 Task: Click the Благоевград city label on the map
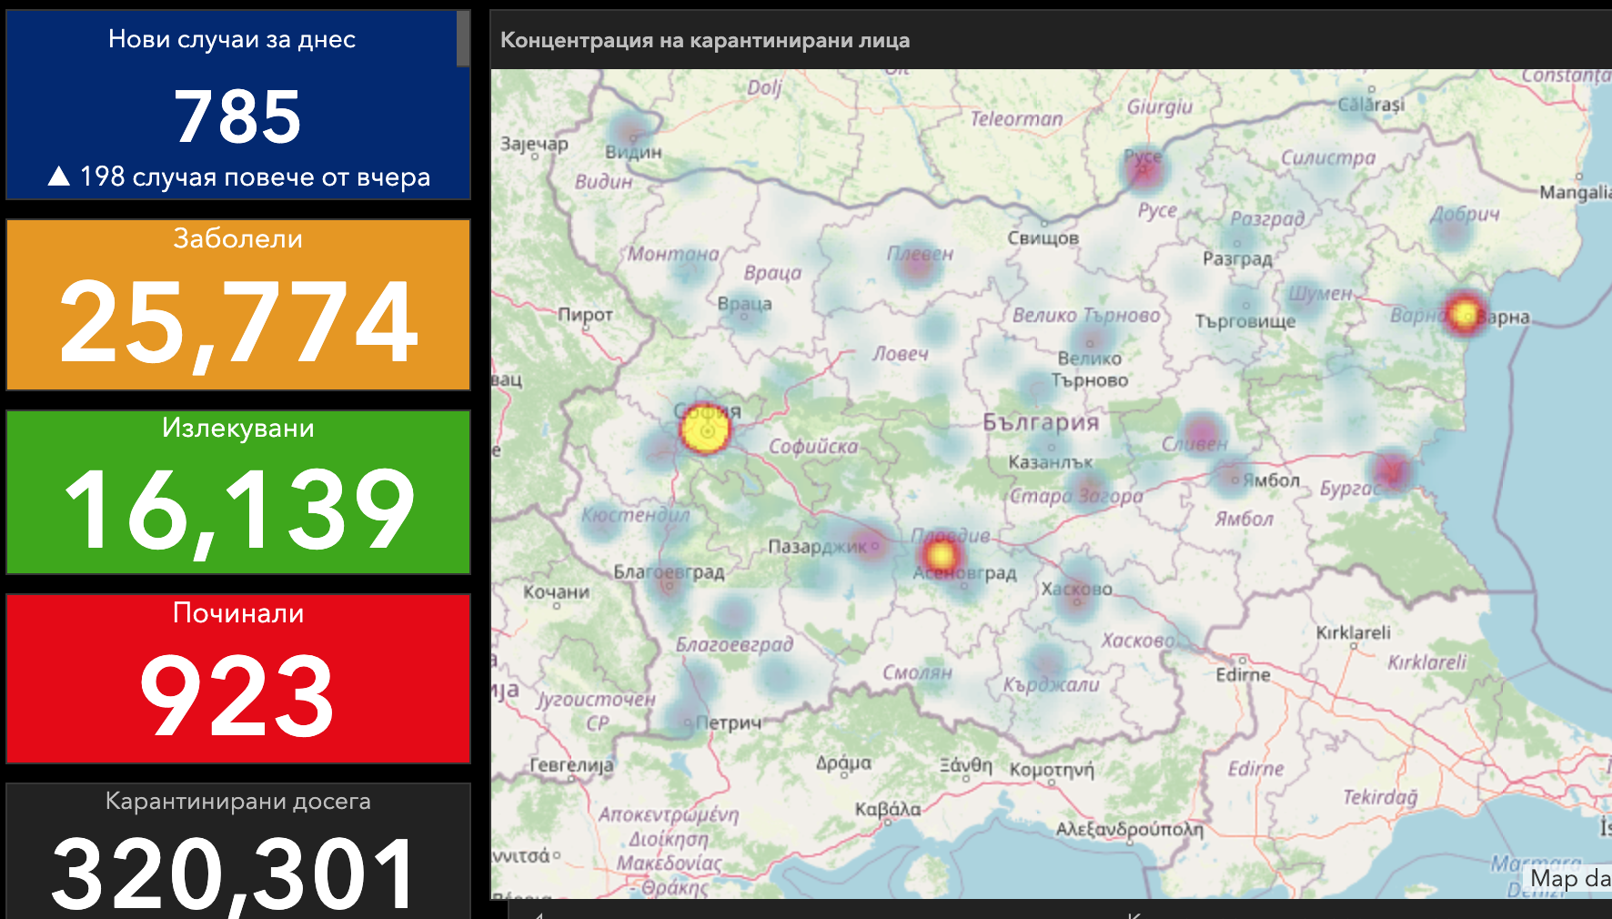669,572
